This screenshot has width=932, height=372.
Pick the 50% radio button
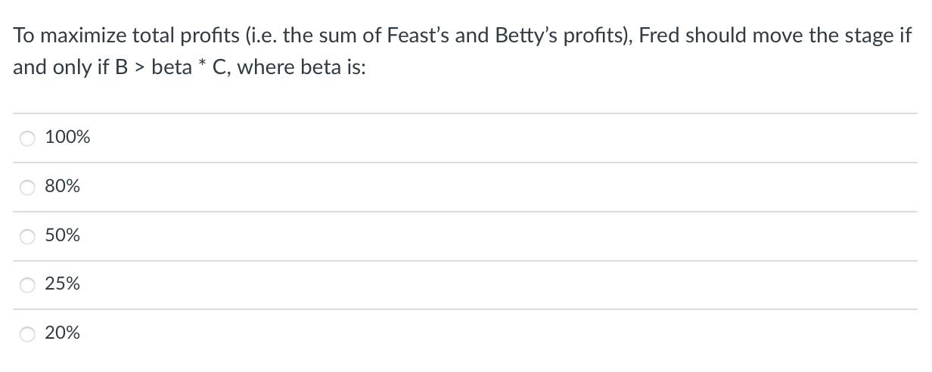28,236
